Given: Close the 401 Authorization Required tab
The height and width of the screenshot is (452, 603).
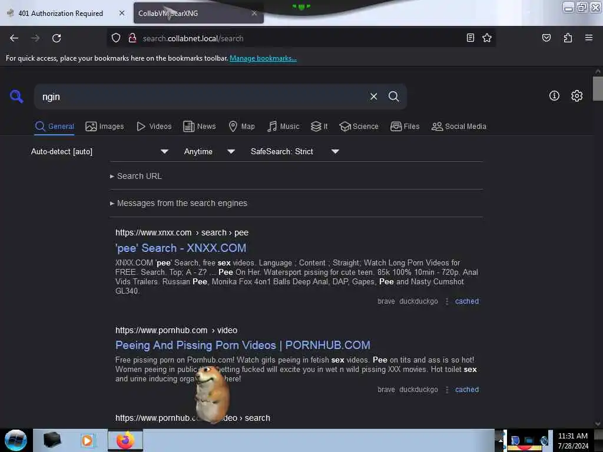Looking at the screenshot, I should pyautogui.click(x=122, y=13).
